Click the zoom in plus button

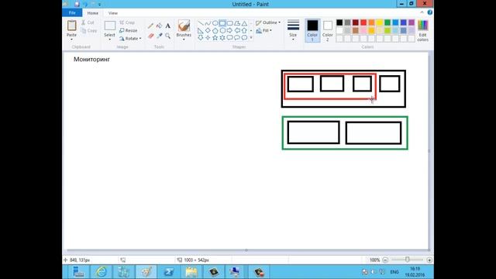click(429, 260)
